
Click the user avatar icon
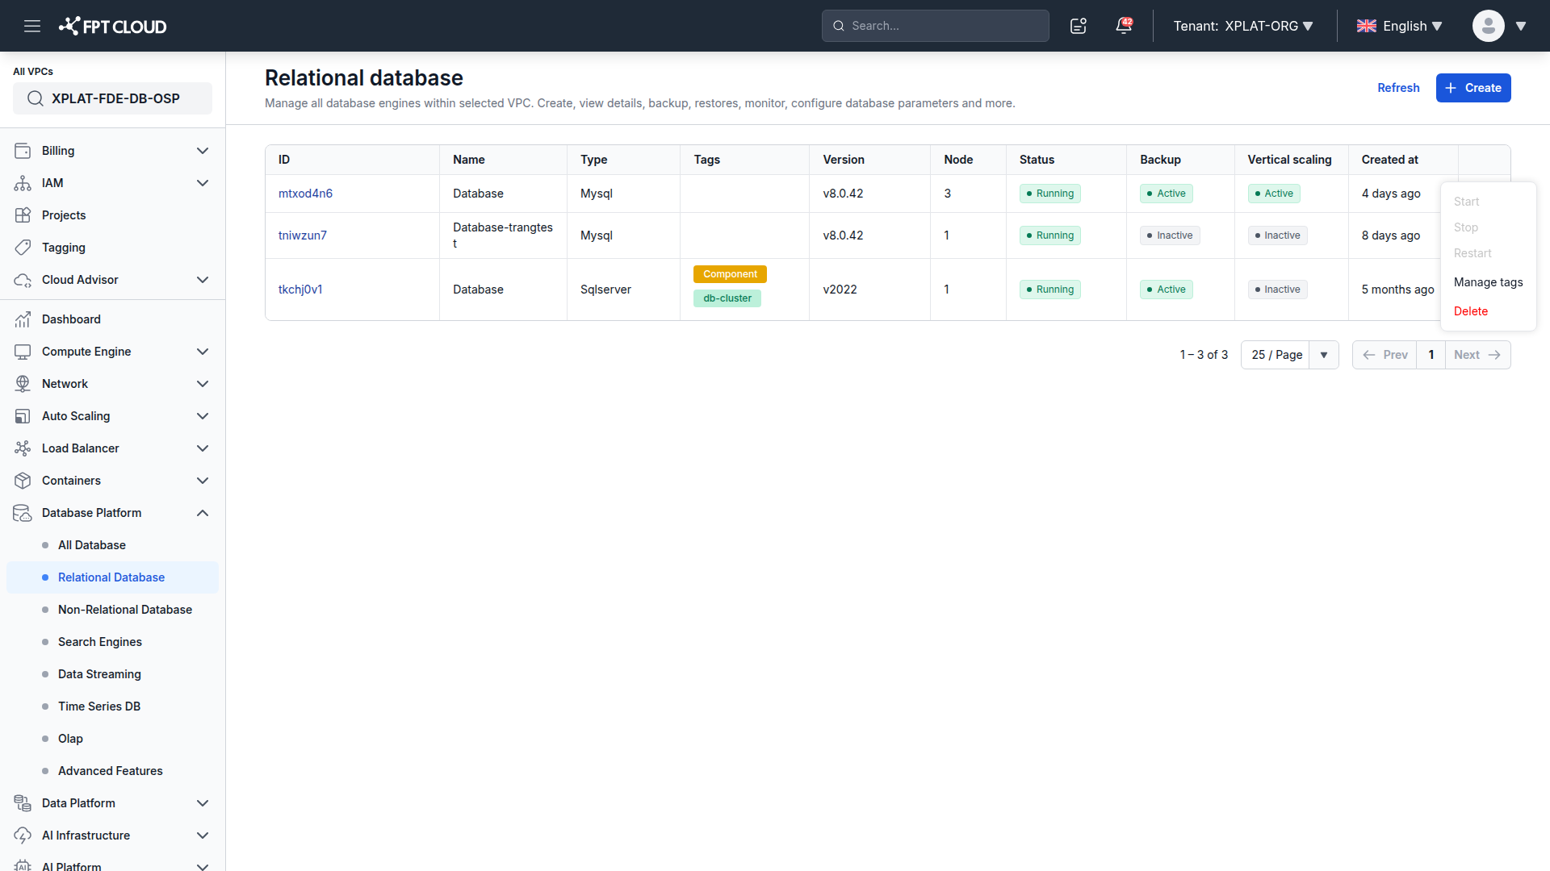point(1488,26)
